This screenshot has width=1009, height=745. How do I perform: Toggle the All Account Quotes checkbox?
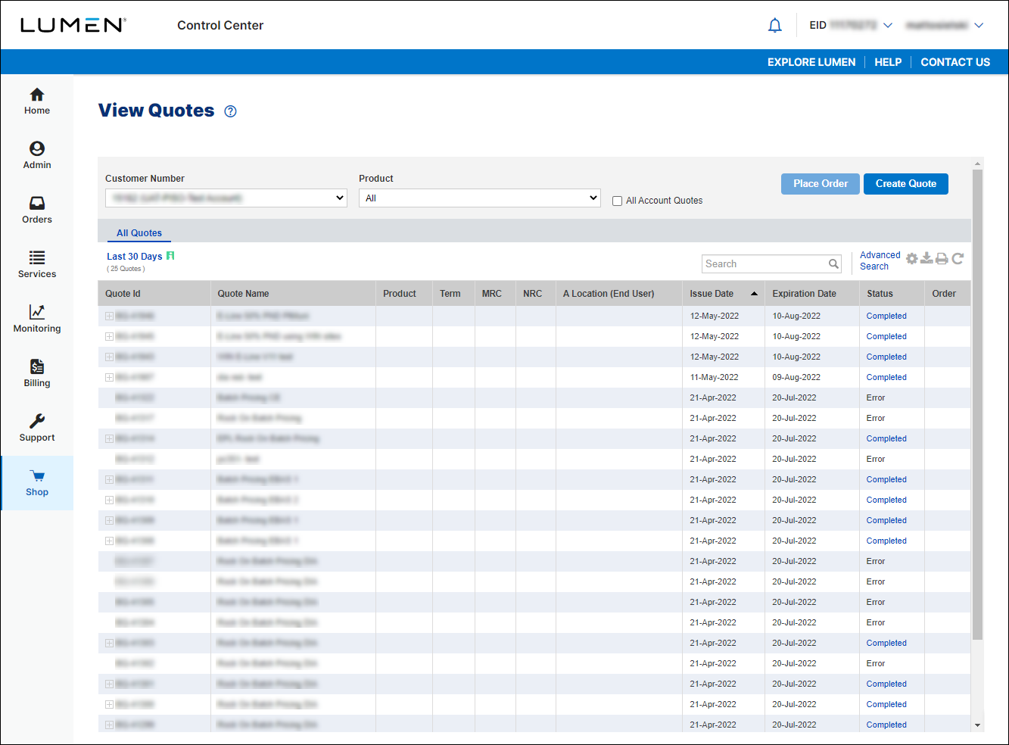(x=617, y=201)
